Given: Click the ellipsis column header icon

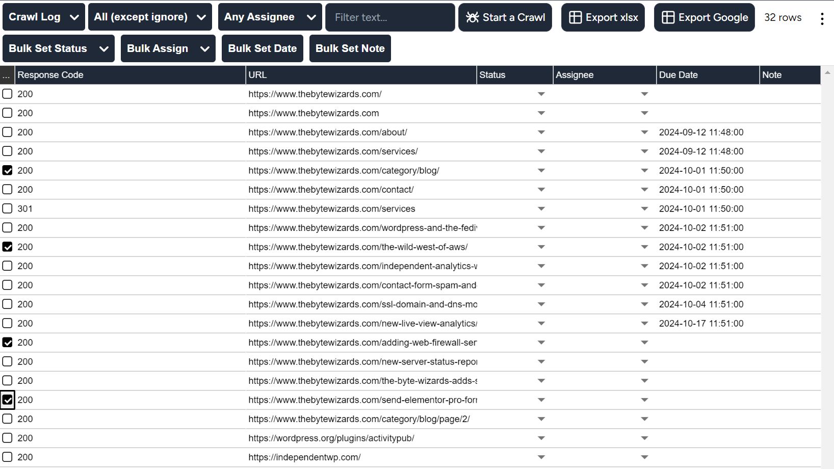Looking at the screenshot, I should pos(7,75).
